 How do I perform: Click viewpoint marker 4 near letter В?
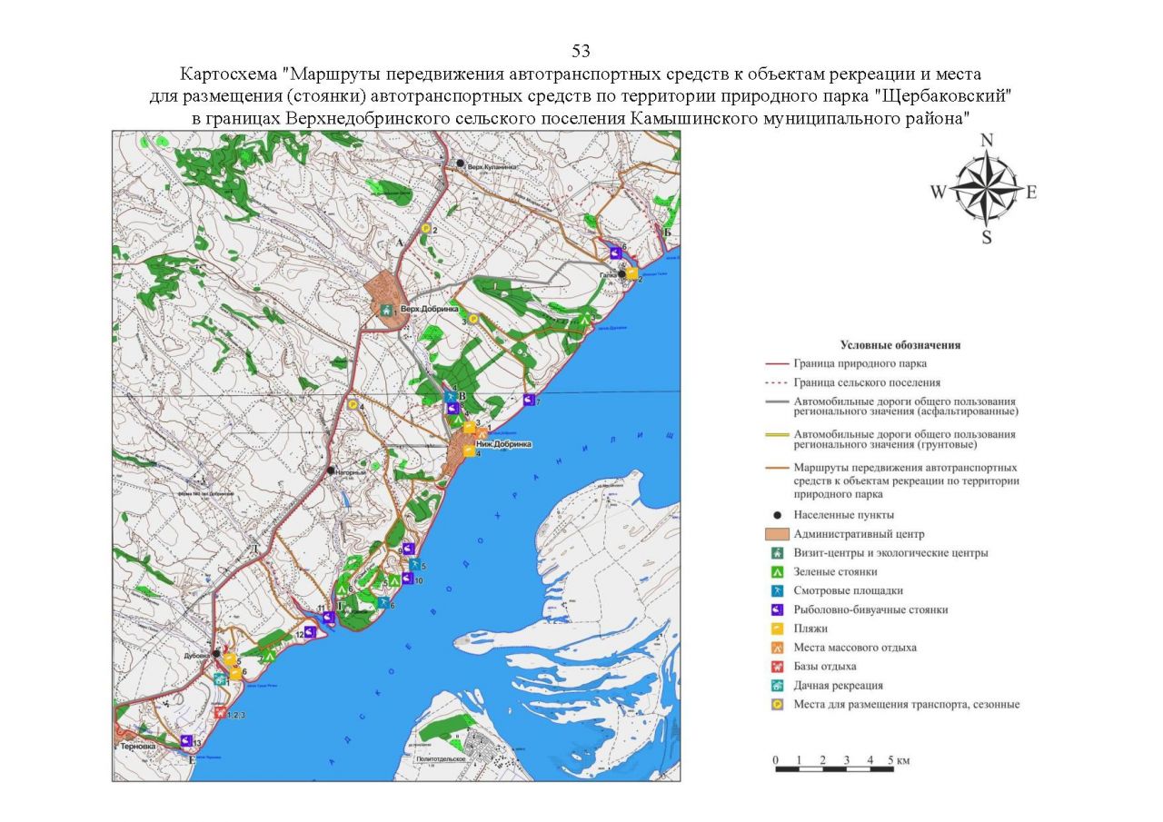pyautogui.click(x=450, y=397)
